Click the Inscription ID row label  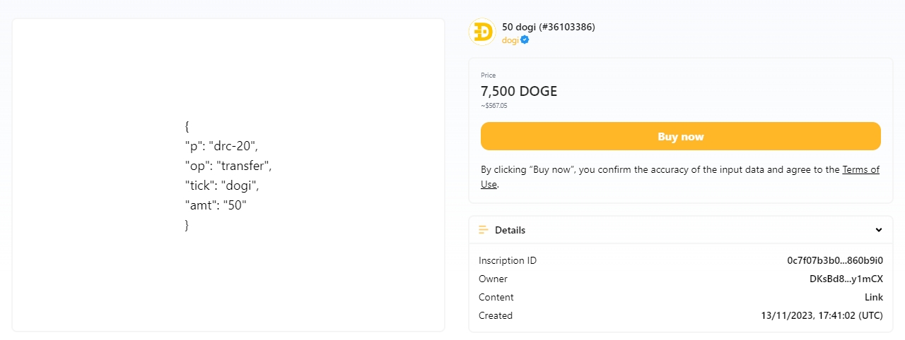[x=507, y=260]
